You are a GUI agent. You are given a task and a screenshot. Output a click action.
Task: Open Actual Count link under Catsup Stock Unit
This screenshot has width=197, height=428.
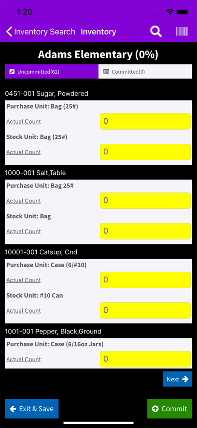coord(24,311)
